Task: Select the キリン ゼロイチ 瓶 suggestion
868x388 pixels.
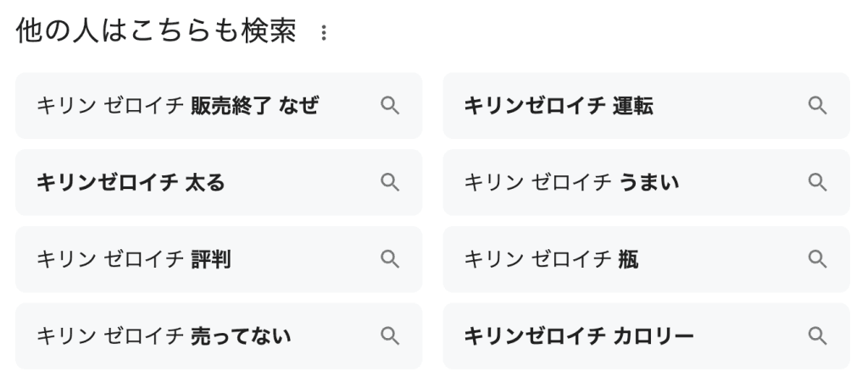Action: click(551, 259)
